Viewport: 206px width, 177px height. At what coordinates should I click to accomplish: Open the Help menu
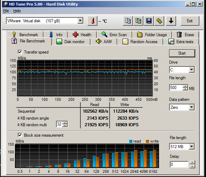pos(17,11)
